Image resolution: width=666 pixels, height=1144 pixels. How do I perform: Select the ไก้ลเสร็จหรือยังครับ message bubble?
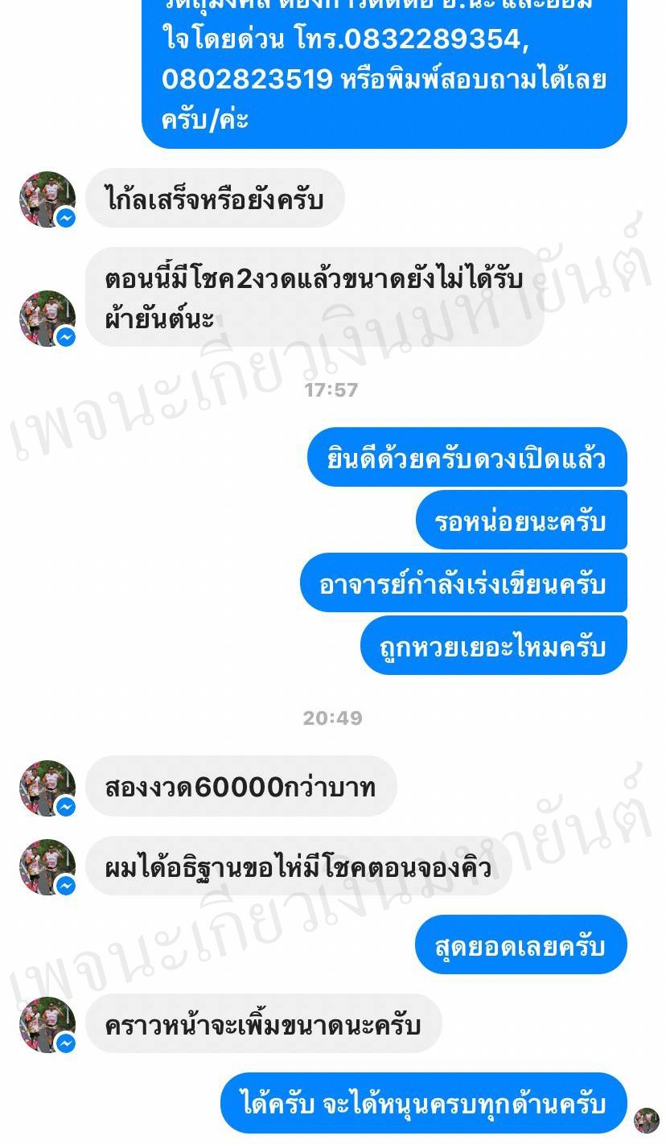(x=215, y=198)
